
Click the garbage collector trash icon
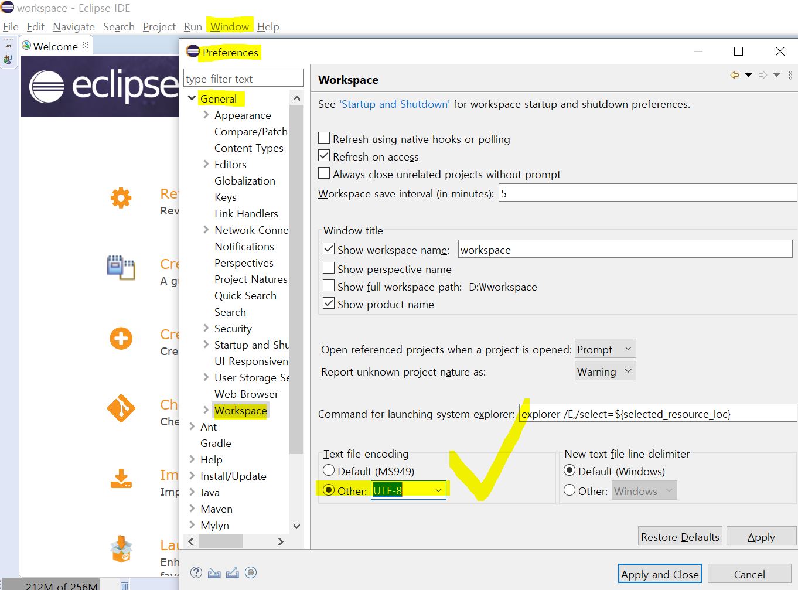(124, 585)
